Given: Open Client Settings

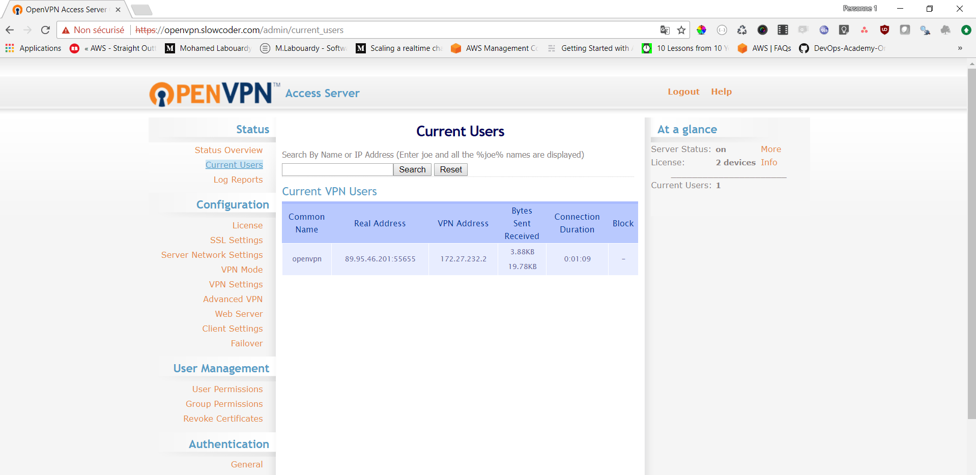Looking at the screenshot, I should 232,329.
